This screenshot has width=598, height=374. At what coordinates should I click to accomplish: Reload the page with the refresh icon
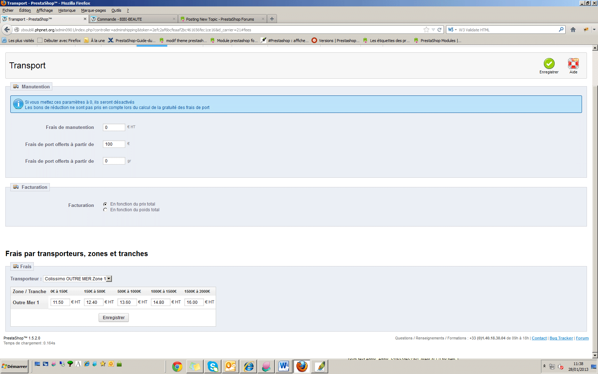click(440, 30)
